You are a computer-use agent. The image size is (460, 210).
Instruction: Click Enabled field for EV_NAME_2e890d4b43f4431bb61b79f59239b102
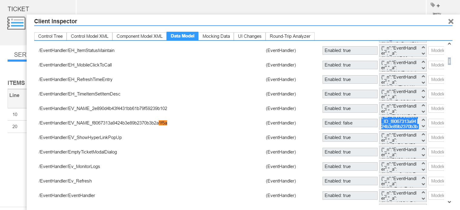(x=350, y=108)
